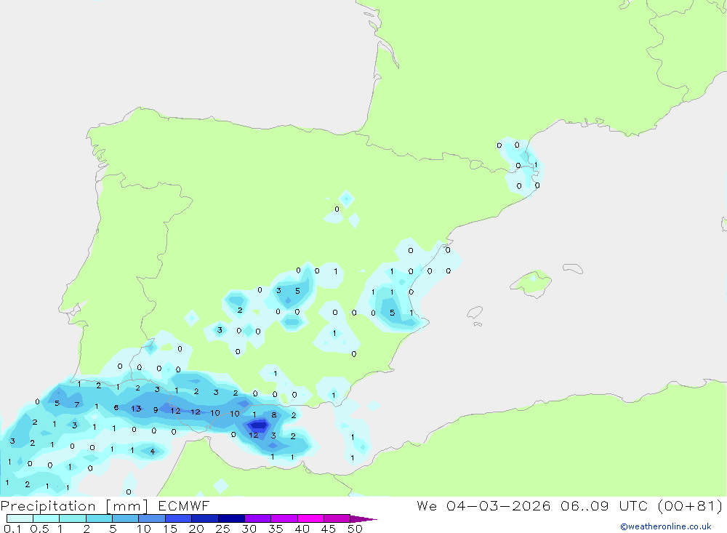Click the 'Precipitation [mm]' title text
Image resolution: width=727 pixels, height=533 pixels.
tap(74, 506)
